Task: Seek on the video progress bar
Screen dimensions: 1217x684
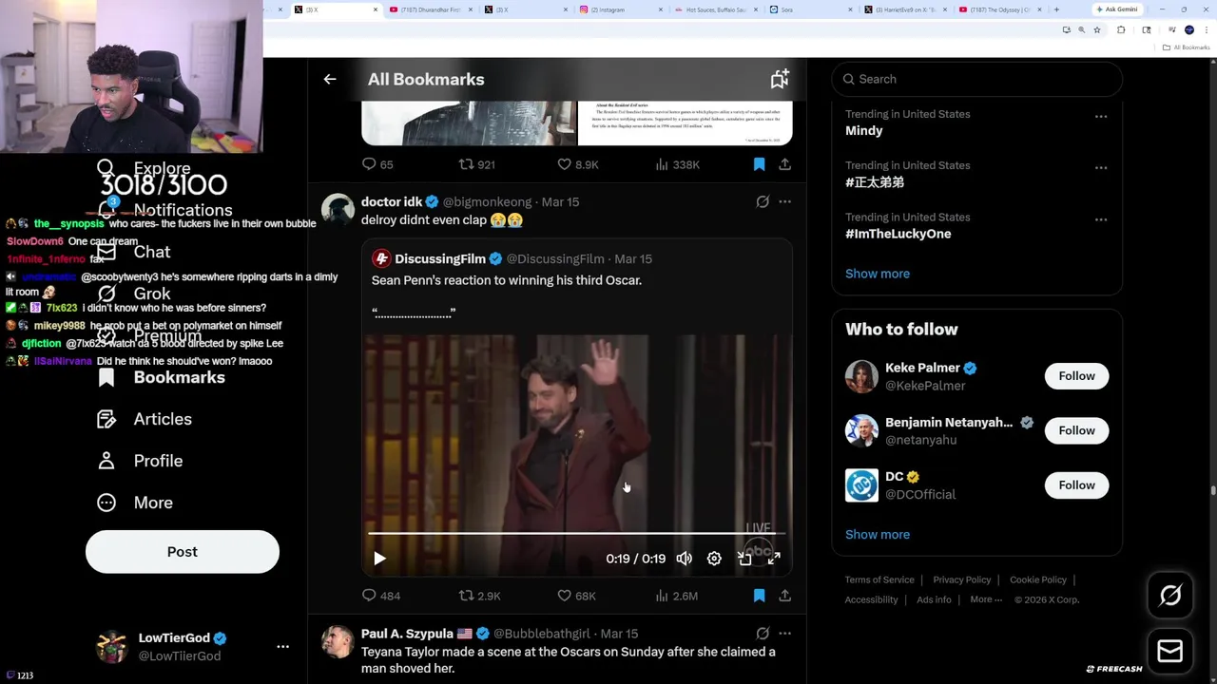Action: [x=577, y=534]
